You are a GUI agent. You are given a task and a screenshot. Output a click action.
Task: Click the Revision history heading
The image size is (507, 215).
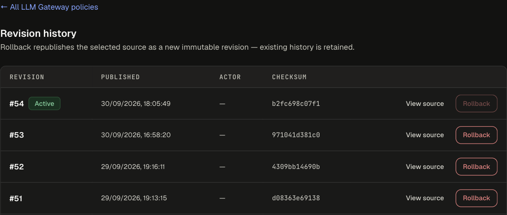click(38, 33)
